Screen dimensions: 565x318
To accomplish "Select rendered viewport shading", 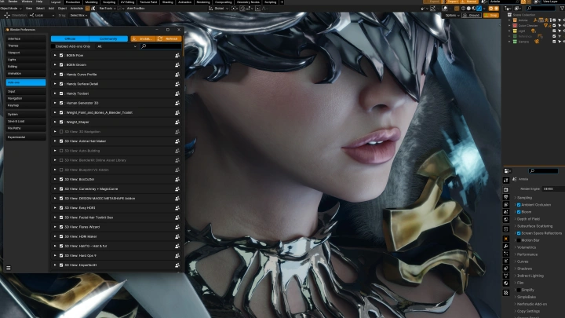I will pos(479,9).
